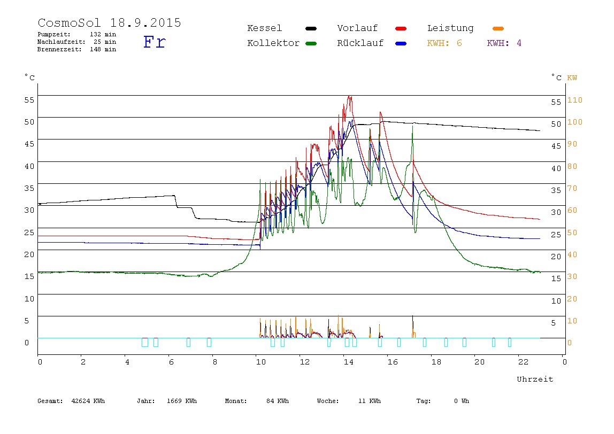This screenshot has width=614, height=434.
Task: Select hour 14 on the Uhrzeit axis
Action: click(349, 362)
